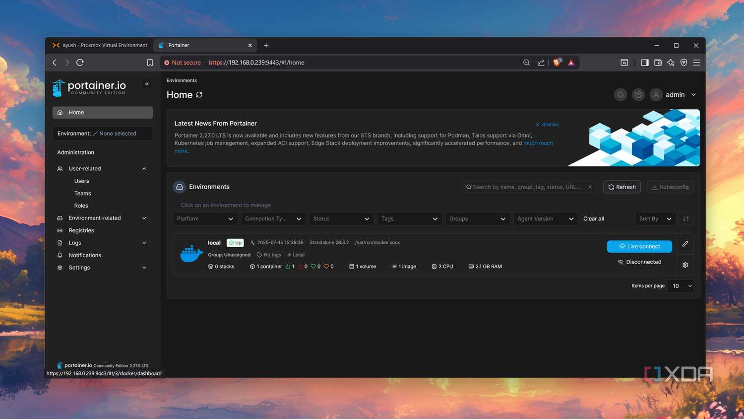Image resolution: width=744 pixels, height=419 pixels.
Task: Select Teams in the sidebar menu
Action: point(82,193)
